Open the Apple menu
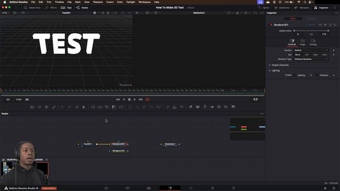The image size is (340, 191). point(5,2)
